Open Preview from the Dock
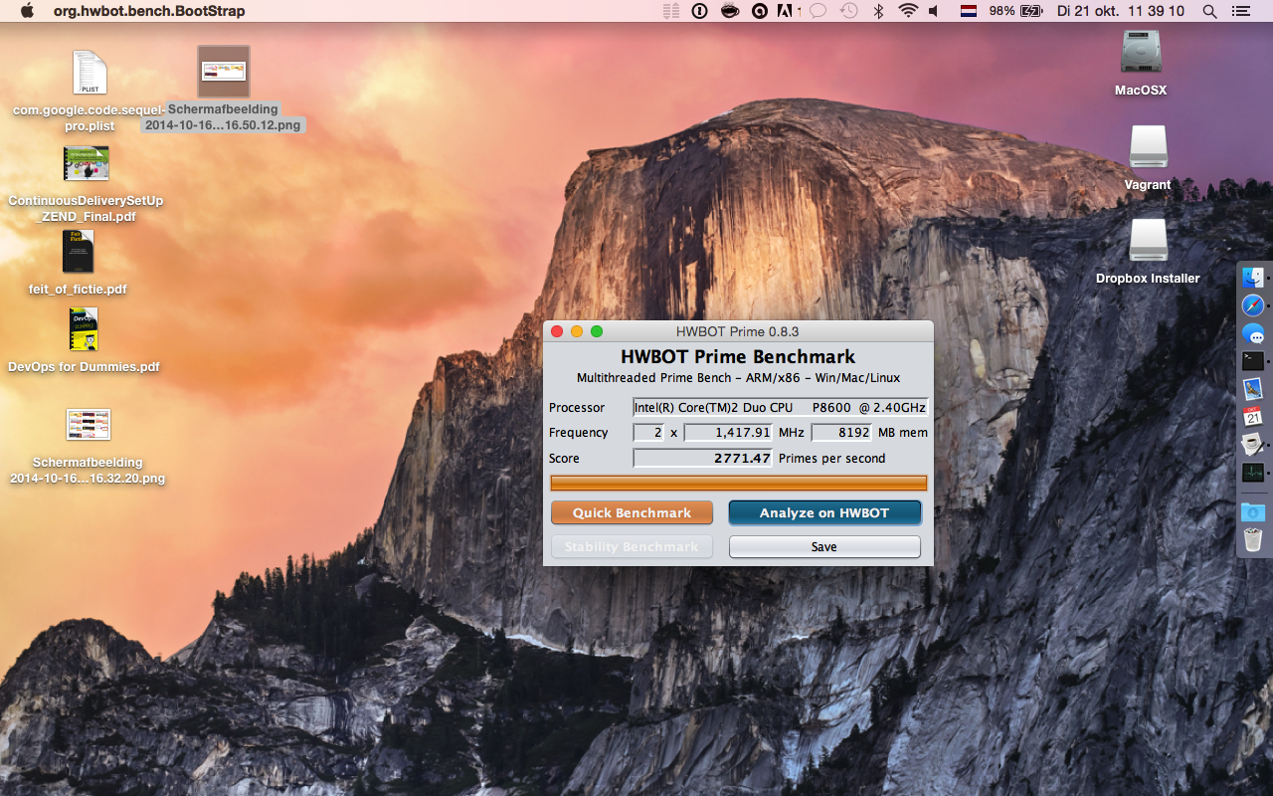 point(1253,389)
